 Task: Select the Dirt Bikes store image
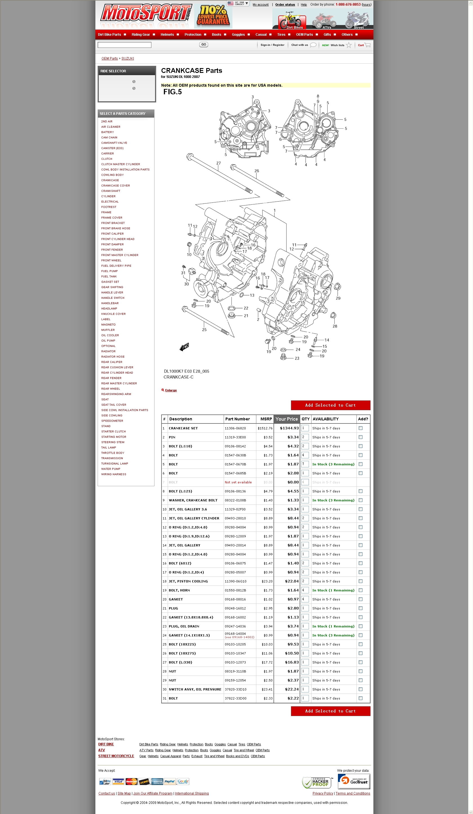click(292, 20)
